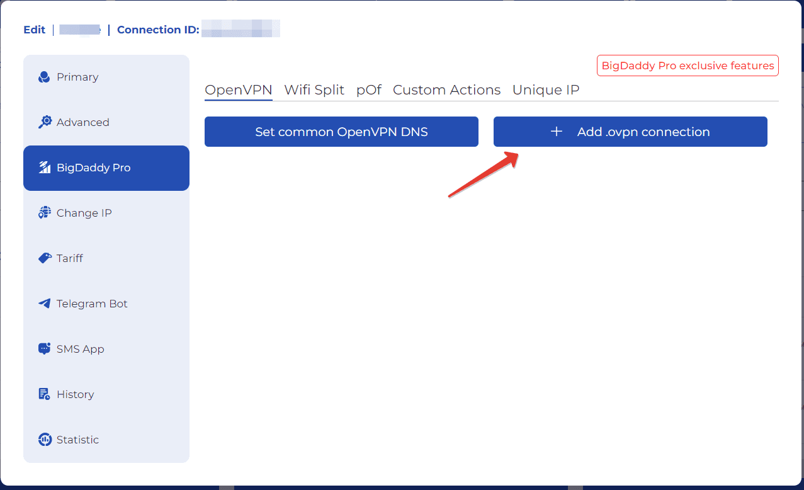Click the blurred Connection ID value
The image size is (804, 490).
(241, 30)
